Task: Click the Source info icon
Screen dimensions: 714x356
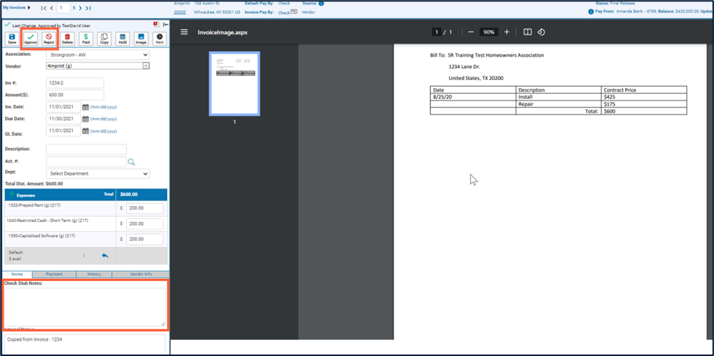Action: click(321, 3)
